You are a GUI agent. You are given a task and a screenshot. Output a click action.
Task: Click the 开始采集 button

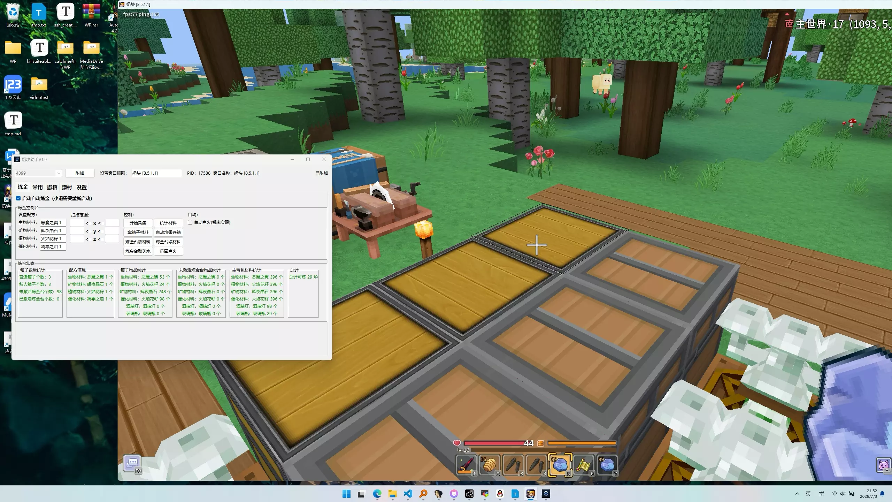(138, 223)
